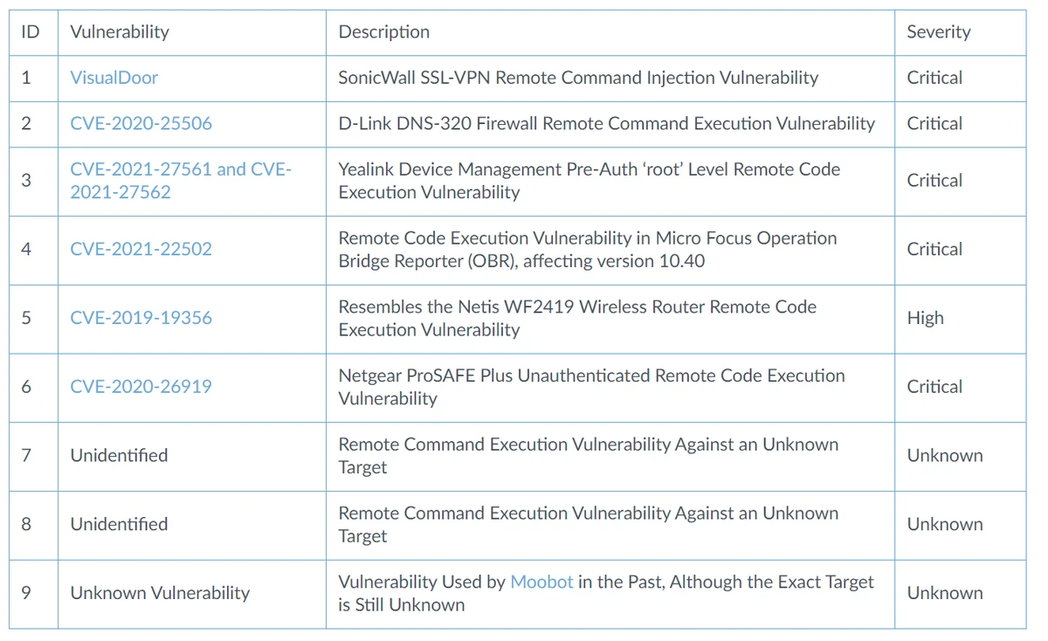Open the Moobot link in row 9
This screenshot has width=1048, height=641.
(x=541, y=582)
